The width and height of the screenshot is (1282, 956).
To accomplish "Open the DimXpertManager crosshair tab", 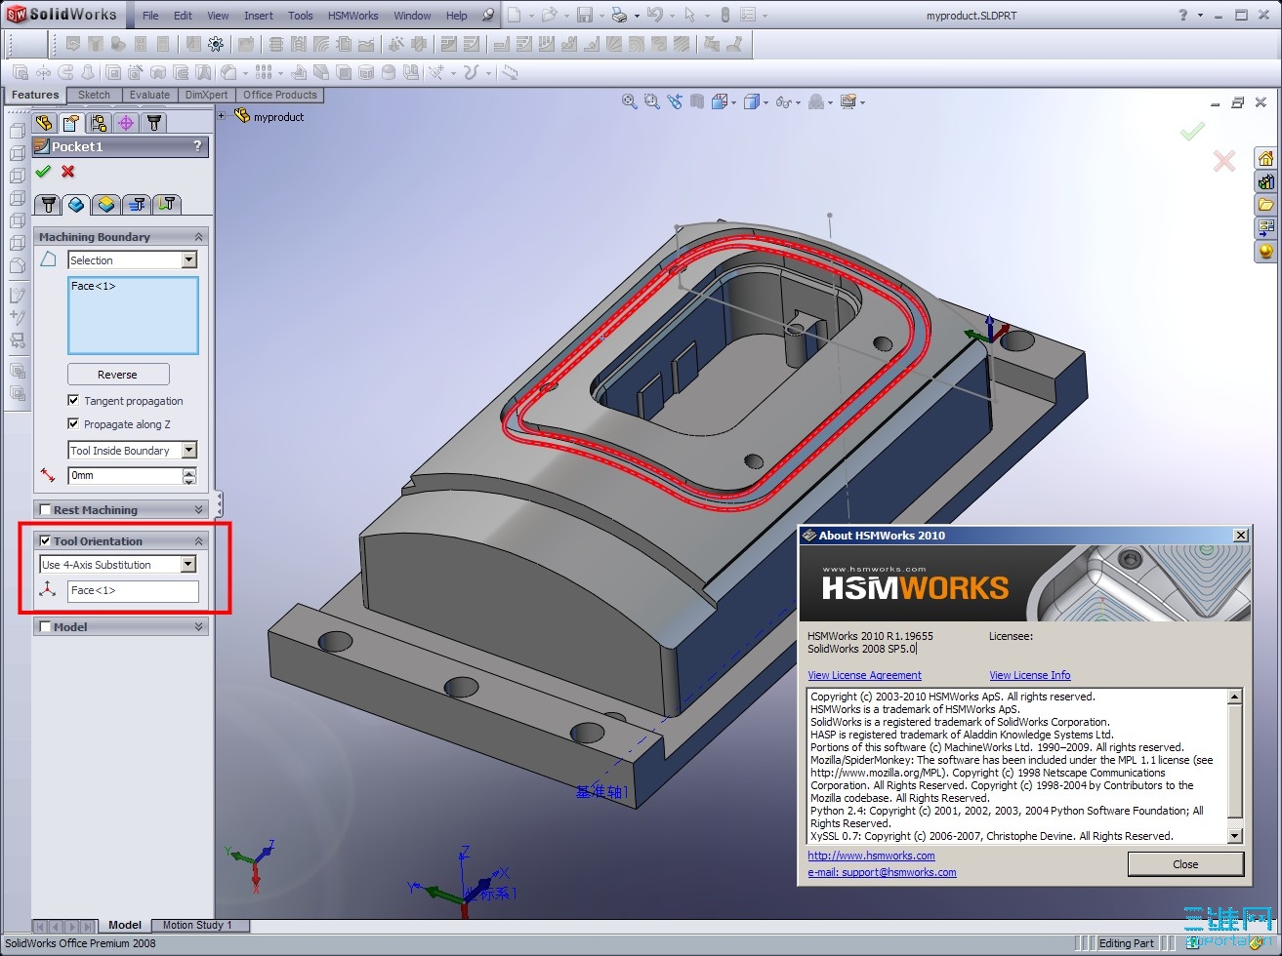I will 126,123.
